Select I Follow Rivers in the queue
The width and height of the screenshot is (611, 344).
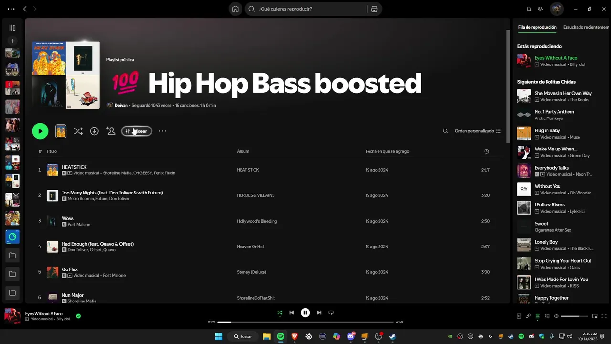(x=556, y=208)
